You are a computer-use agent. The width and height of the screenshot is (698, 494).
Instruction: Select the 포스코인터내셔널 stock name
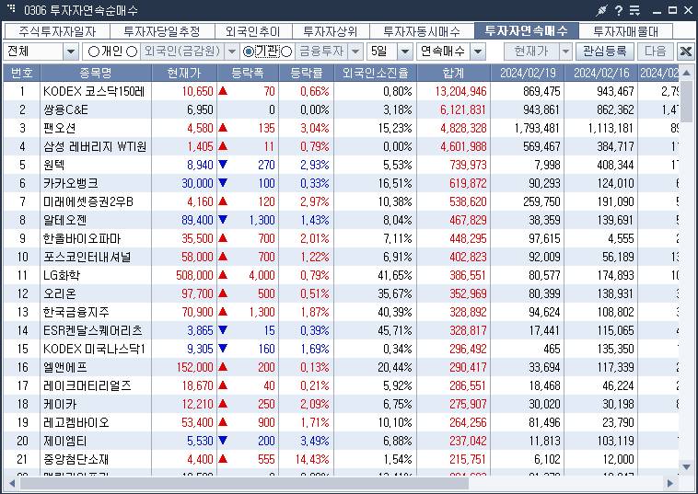tap(87, 257)
